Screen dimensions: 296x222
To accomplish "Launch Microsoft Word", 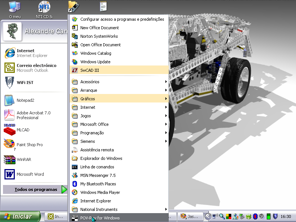I will [x=35, y=174].
